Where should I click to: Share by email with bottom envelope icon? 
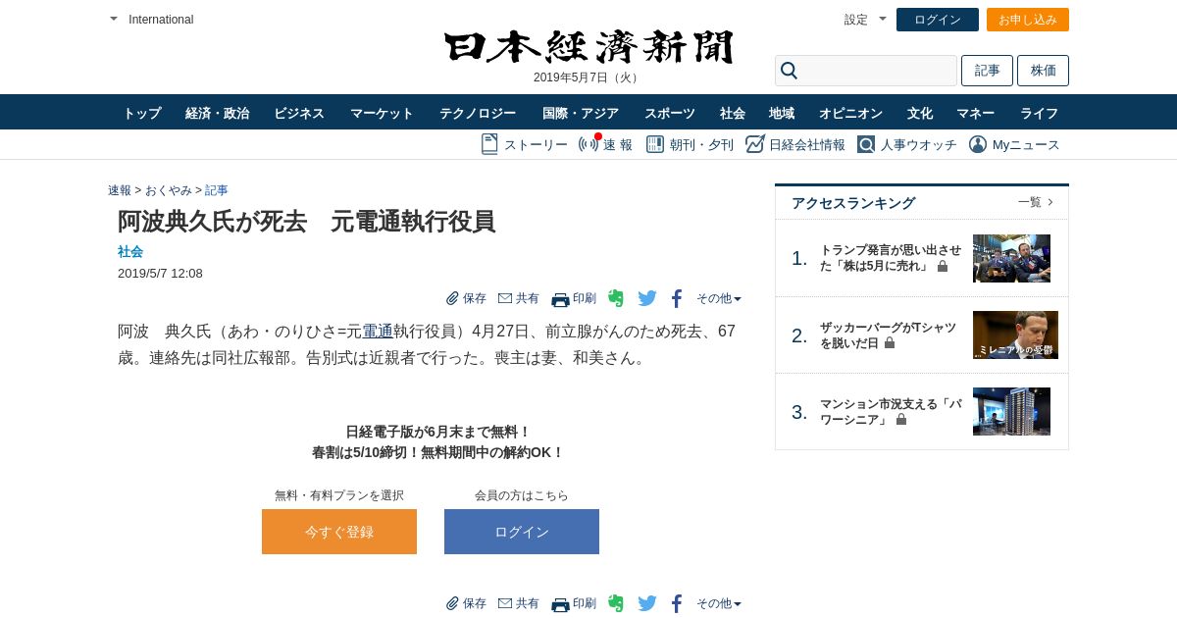click(x=505, y=603)
